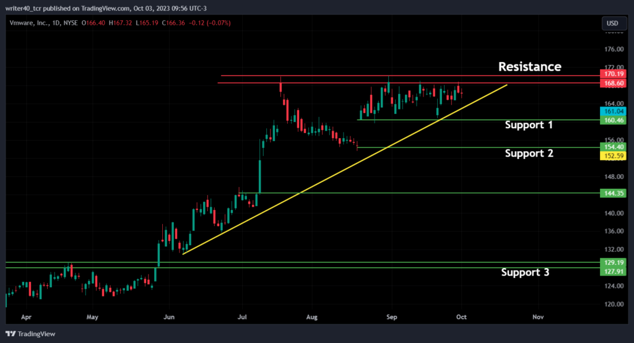Image resolution: width=634 pixels, height=343 pixels.
Task: Click the 144.35 green price label
Action: (x=613, y=193)
